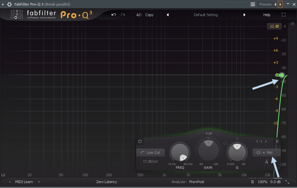Viewport: 297px width, 188px height.
Task: Go to previous FL wrapper preset
Action: (275, 4)
